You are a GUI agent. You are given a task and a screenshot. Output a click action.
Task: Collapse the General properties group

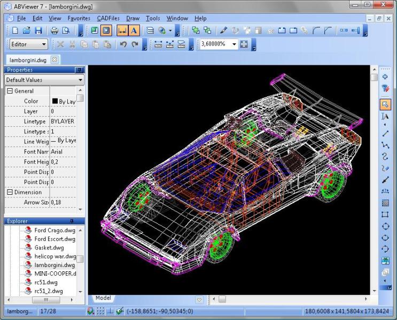click(x=10, y=91)
